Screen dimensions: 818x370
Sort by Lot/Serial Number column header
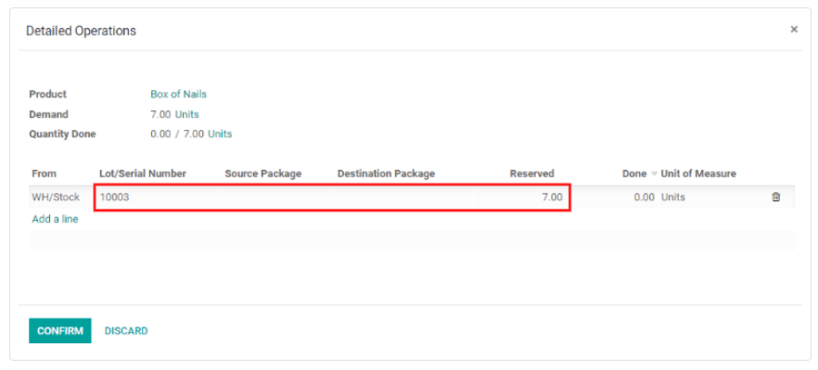(x=143, y=173)
